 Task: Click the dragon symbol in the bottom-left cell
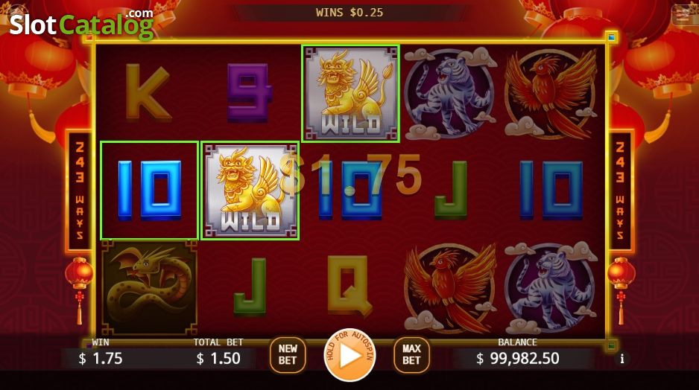click(x=149, y=287)
